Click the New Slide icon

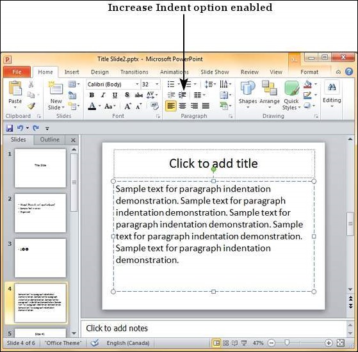(x=55, y=88)
